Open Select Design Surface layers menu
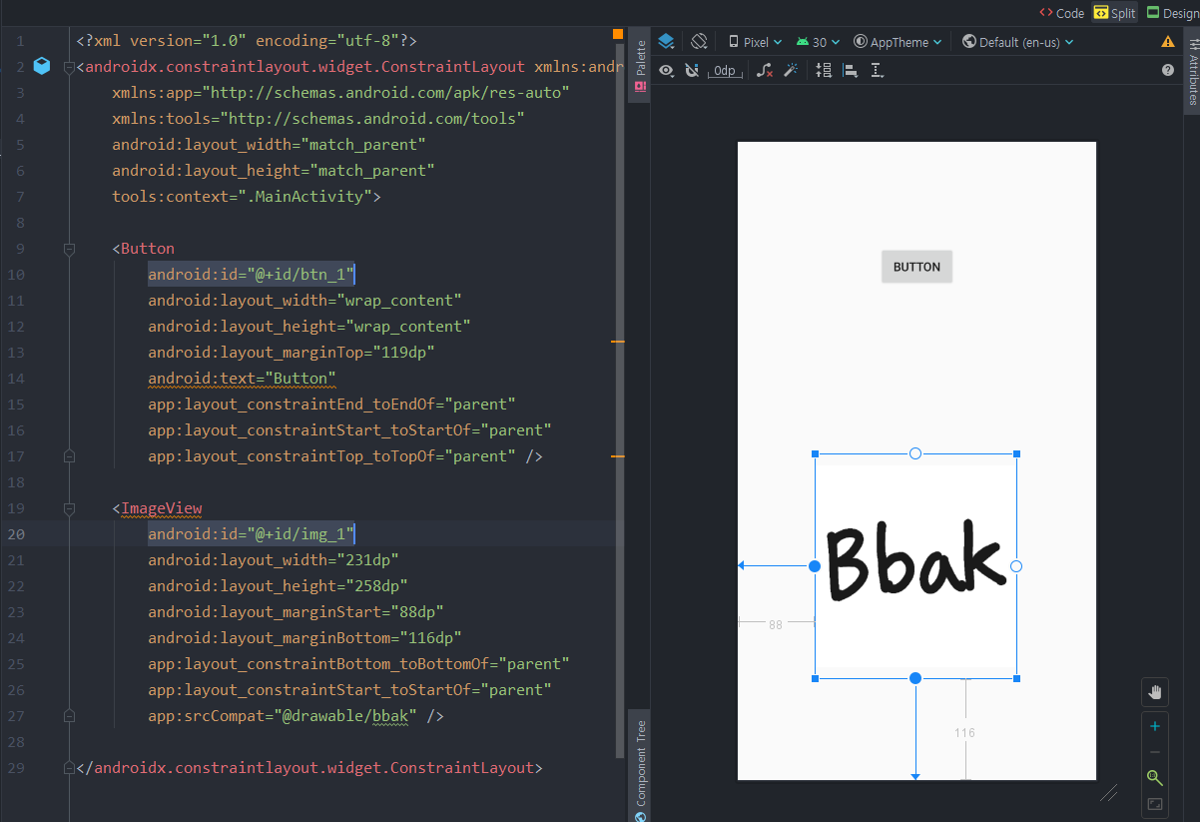Viewport: 1200px width, 822px height. click(666, 42)
